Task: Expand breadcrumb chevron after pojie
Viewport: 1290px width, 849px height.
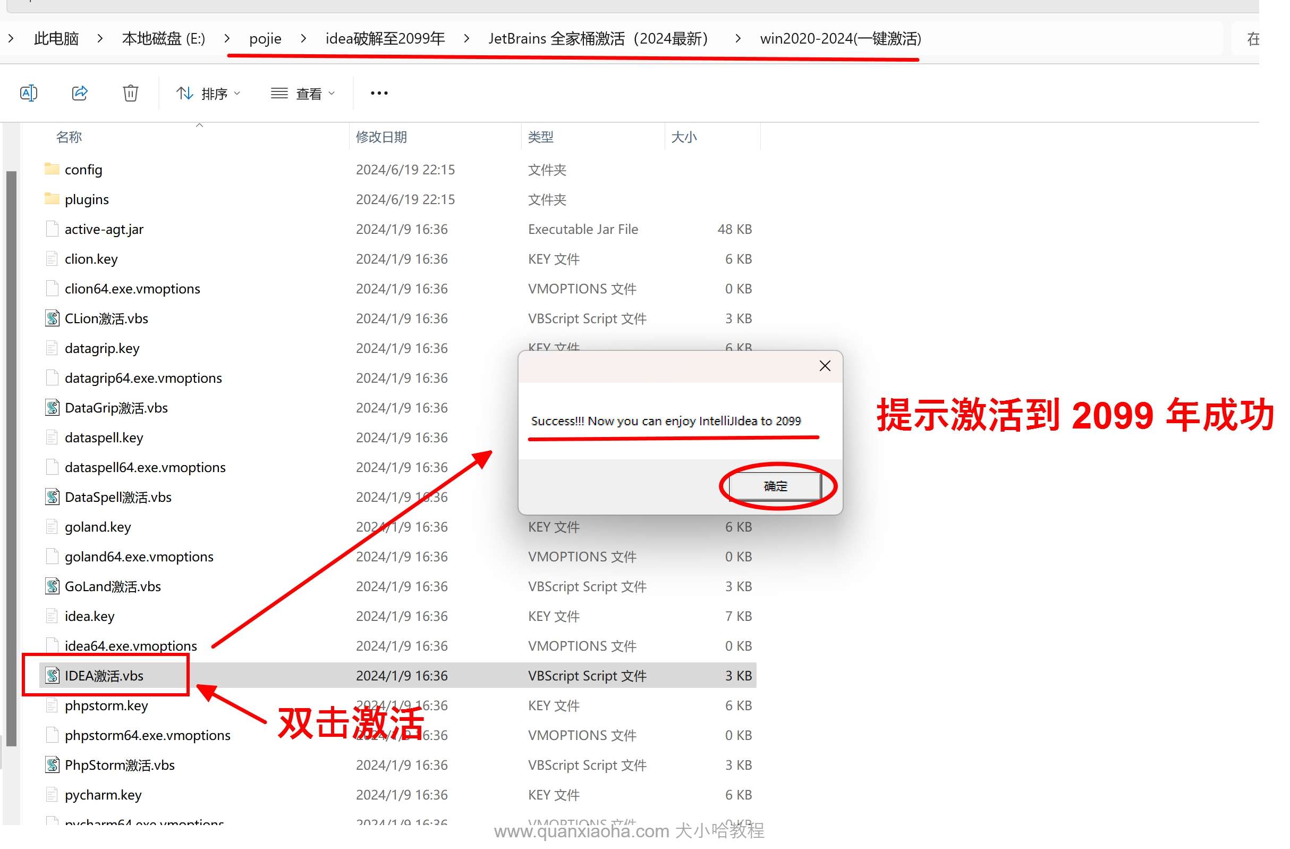Action: pyautogui.click(x=302, y=38)
